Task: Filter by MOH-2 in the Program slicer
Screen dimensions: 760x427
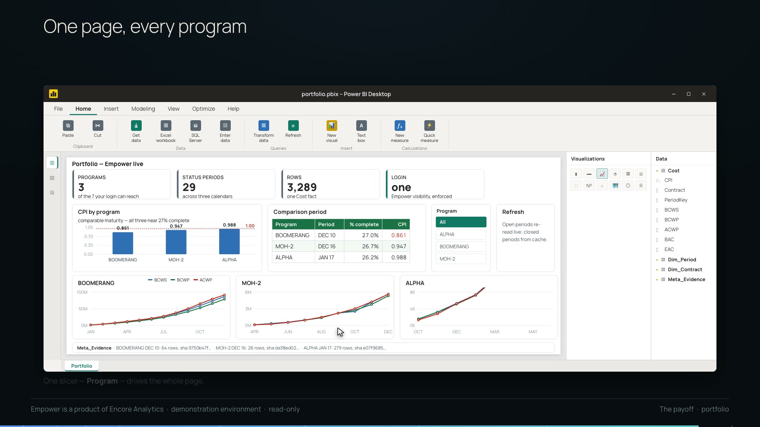Action: (461, 259)
